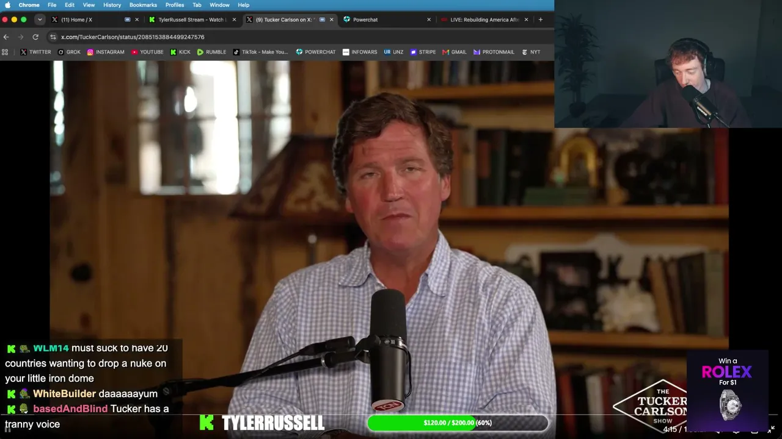Open the apps grid in bookmarks bar
Image resolution: width=782 pixels, height=439 pixels.
5,52
